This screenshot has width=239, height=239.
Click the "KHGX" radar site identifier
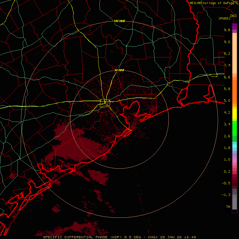click(153, 237)
